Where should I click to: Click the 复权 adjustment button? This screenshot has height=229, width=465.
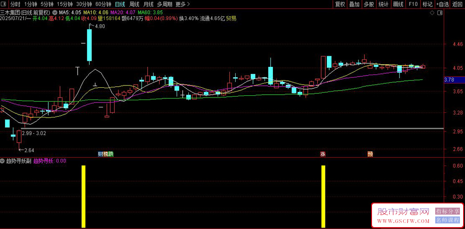340,4
